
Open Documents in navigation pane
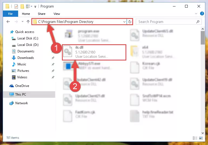pyautogui.click(x=23, y=51)
